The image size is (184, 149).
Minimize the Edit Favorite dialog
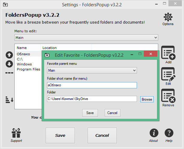(x=132, y=54)
